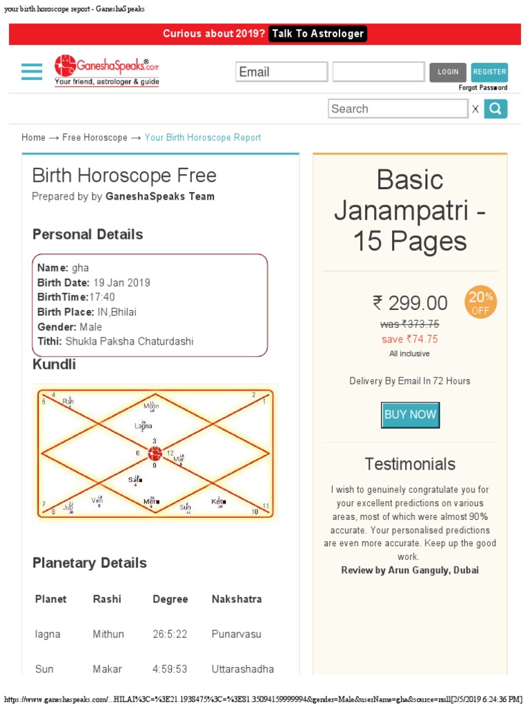This screenshot has width=530, height=707.
Task: Focus the Email input field
Action: [x=282, y=72]
